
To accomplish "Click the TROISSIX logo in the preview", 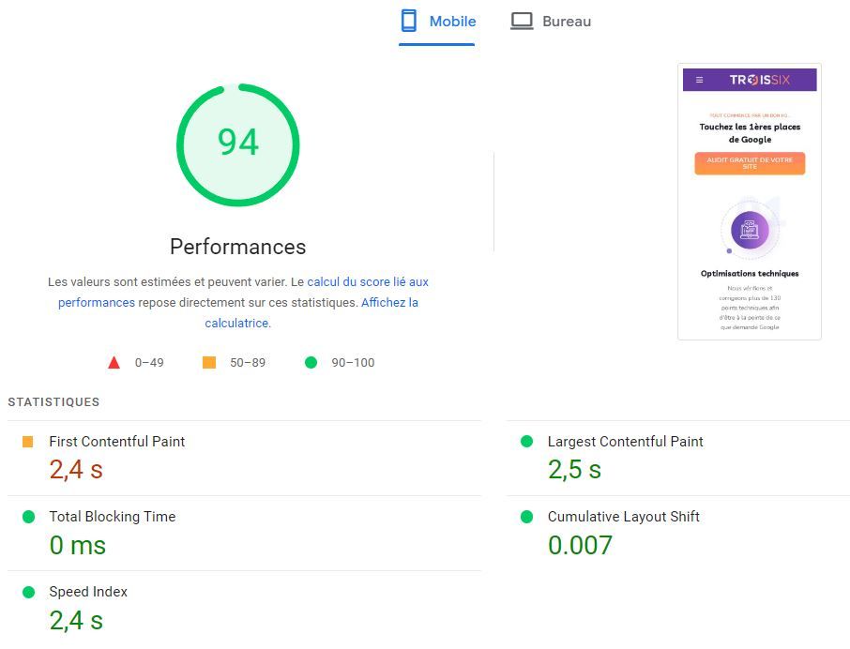I will click(x=759, y=80).
